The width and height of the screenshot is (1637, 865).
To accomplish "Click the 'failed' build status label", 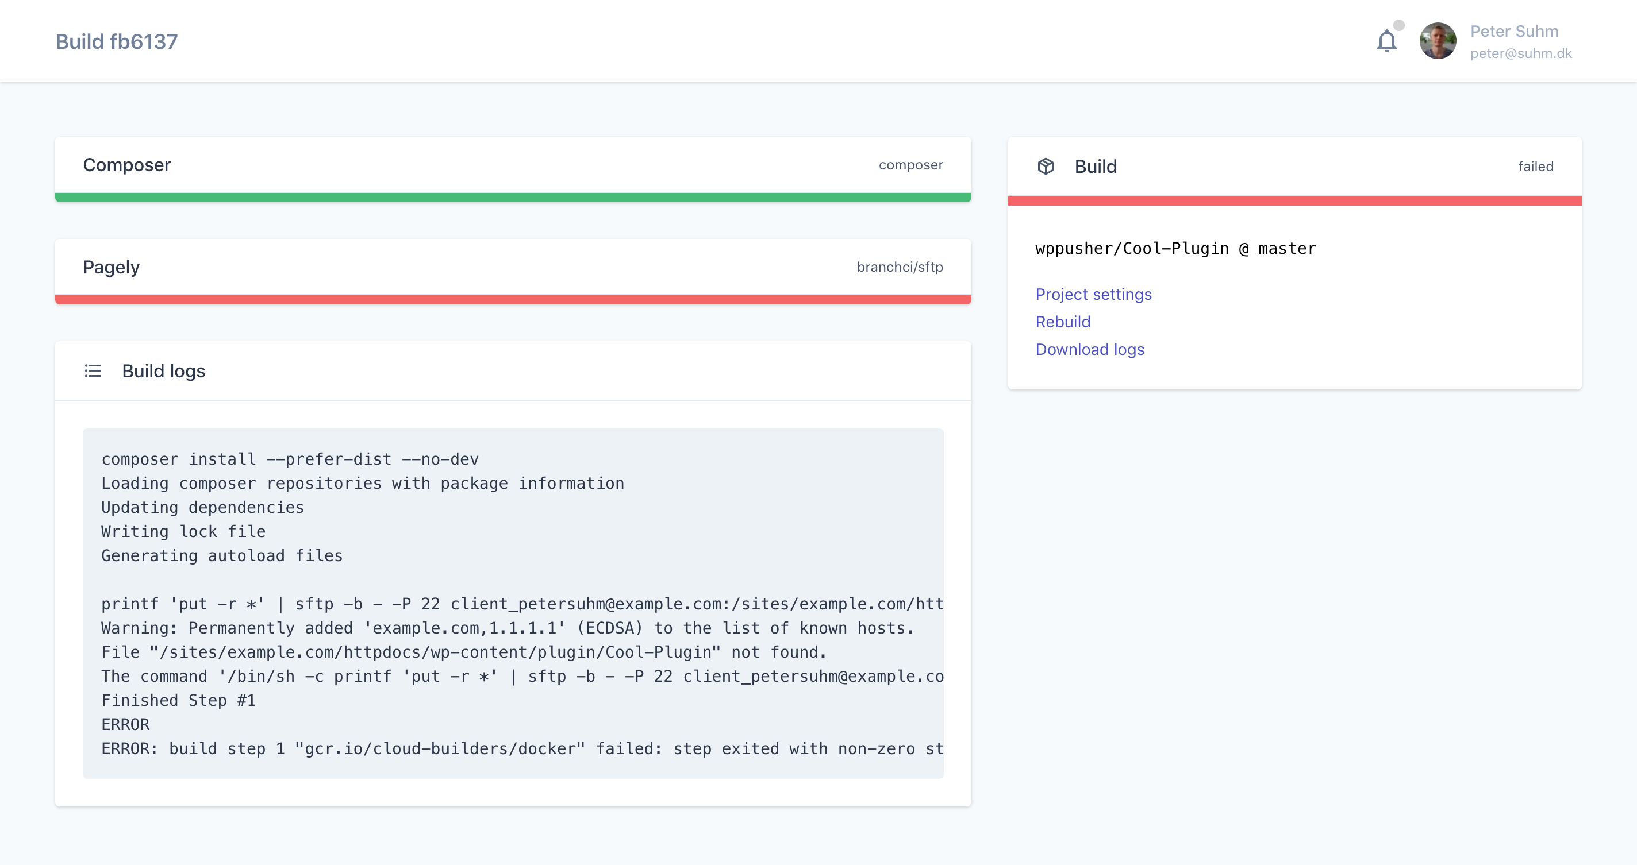I will (x=1535, y=167).
